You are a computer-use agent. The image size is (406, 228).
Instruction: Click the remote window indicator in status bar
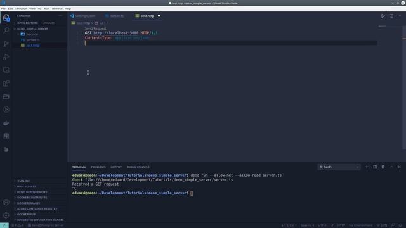(x=4, y=225)
